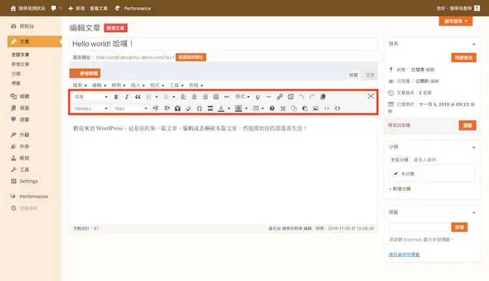Click the 新增媒體 add media button
489x281 pixels.
click(85, 73)
